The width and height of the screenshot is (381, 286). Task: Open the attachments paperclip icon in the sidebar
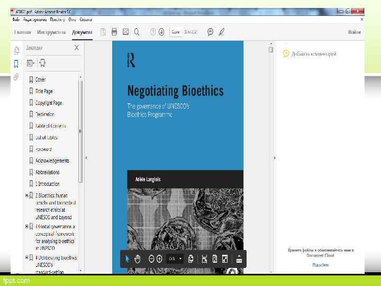pos(16,77)
